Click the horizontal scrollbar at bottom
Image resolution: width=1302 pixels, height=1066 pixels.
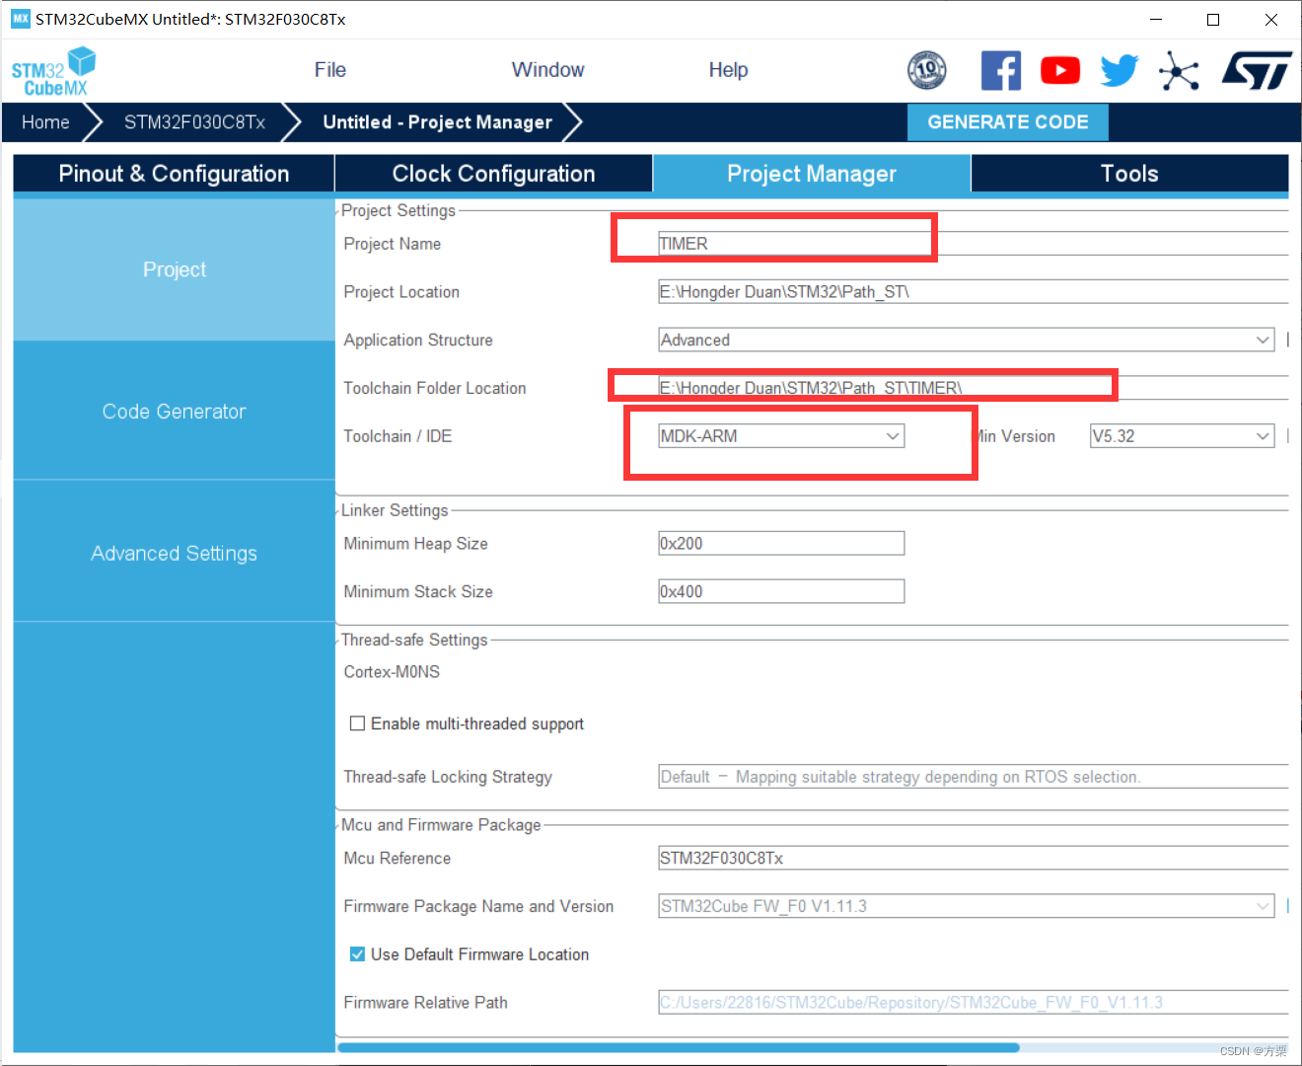point(679,1048)
